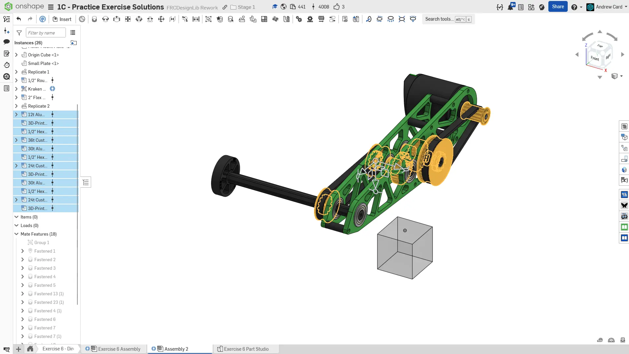Open the Insert parts dialog

point(62,19)
